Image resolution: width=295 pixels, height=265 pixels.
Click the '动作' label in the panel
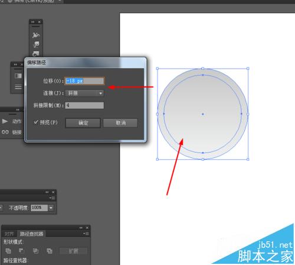click(17, 121)
